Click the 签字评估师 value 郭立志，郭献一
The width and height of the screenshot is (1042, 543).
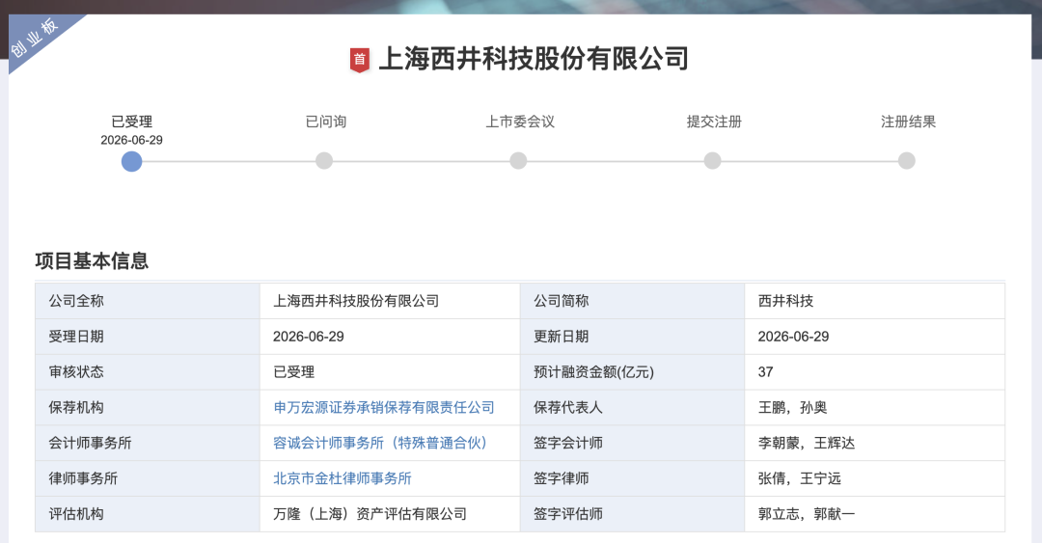click(807, 514)
